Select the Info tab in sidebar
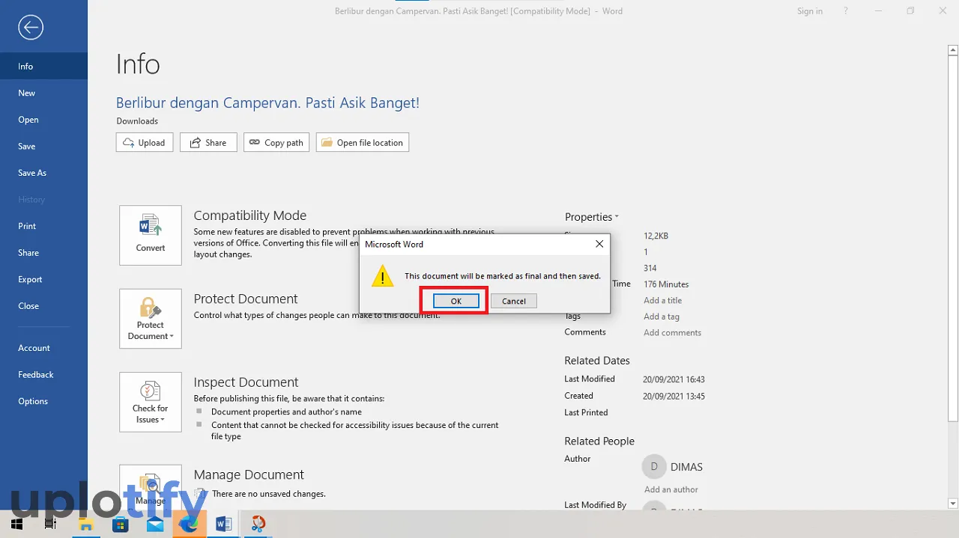Screen dimensions: 959x538 43,67
